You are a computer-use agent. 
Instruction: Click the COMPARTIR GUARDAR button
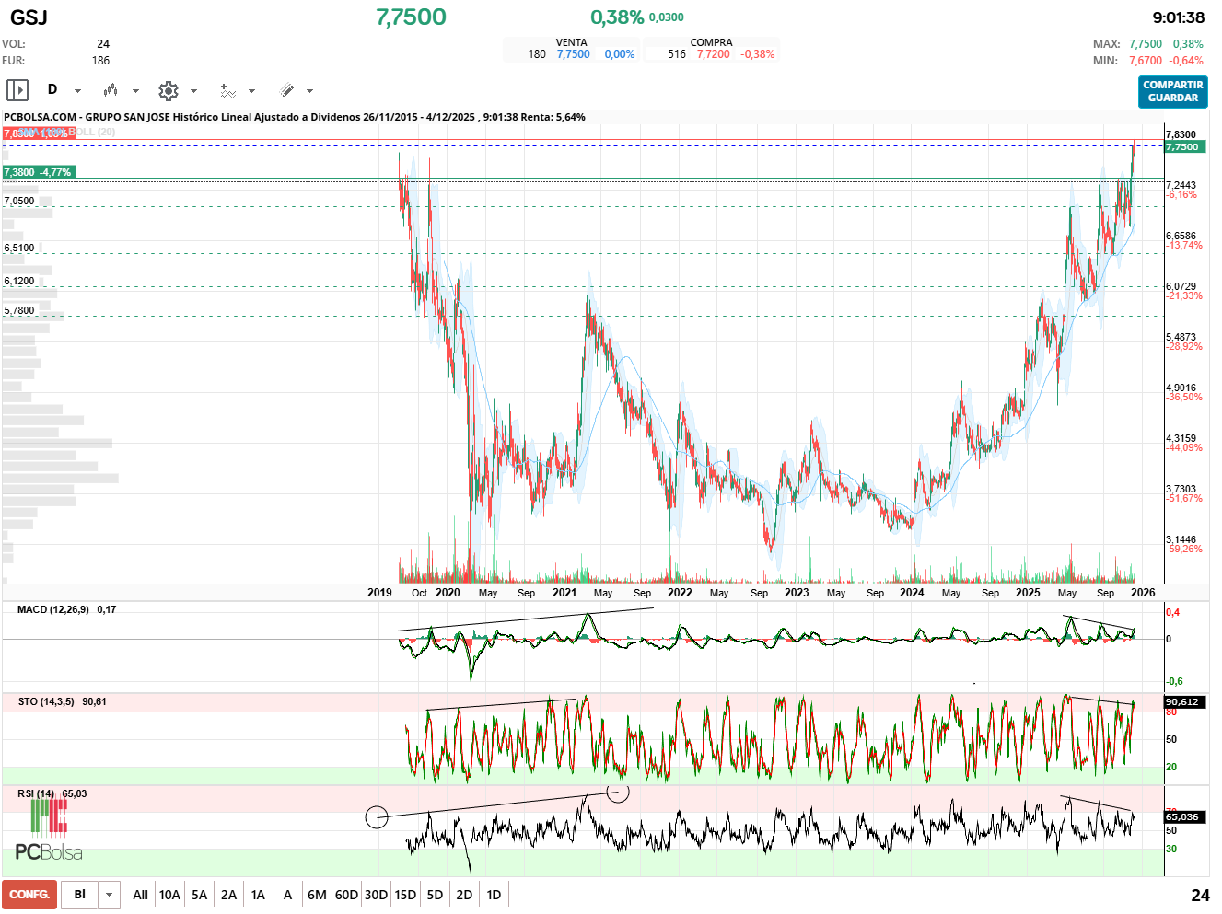[x=1172, y=93]
